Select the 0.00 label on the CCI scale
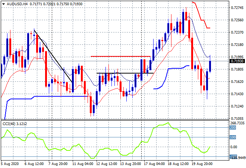Screen dimensions: 246x168 pyautogui.click(x=234, y=147)
